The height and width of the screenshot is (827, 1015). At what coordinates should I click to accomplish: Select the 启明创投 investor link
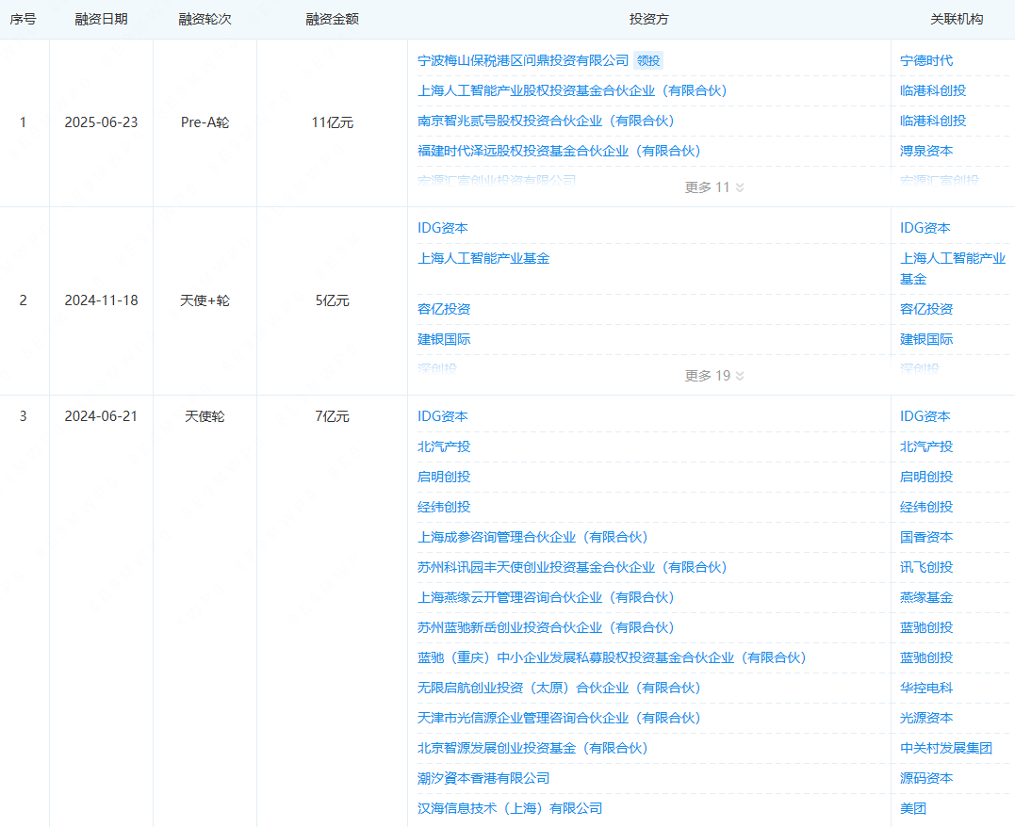tap(444, 476)
